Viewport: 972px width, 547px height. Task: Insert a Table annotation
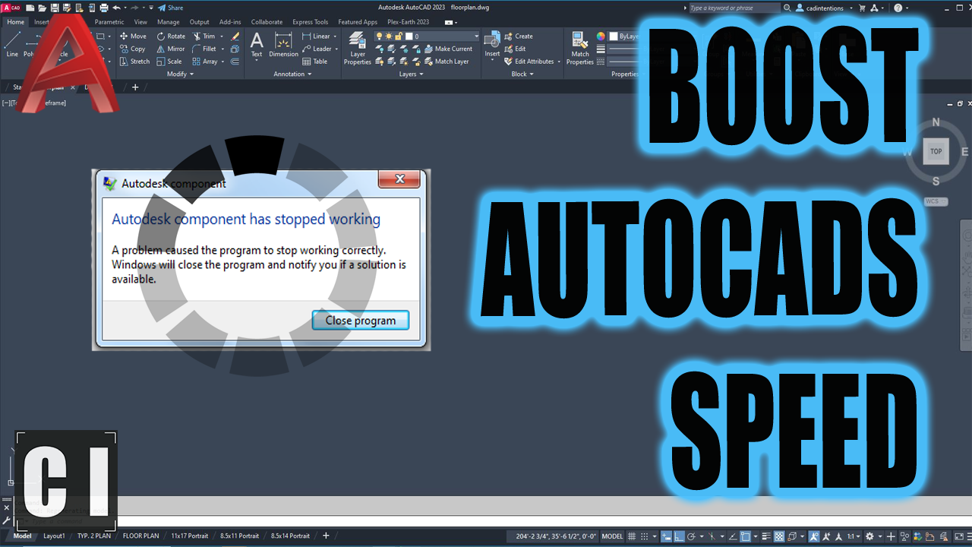click(x=315, y=62)
